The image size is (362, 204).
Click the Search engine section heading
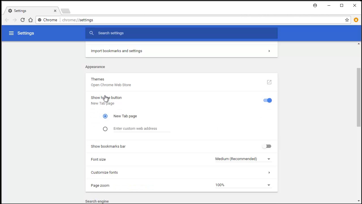point(97,201)
